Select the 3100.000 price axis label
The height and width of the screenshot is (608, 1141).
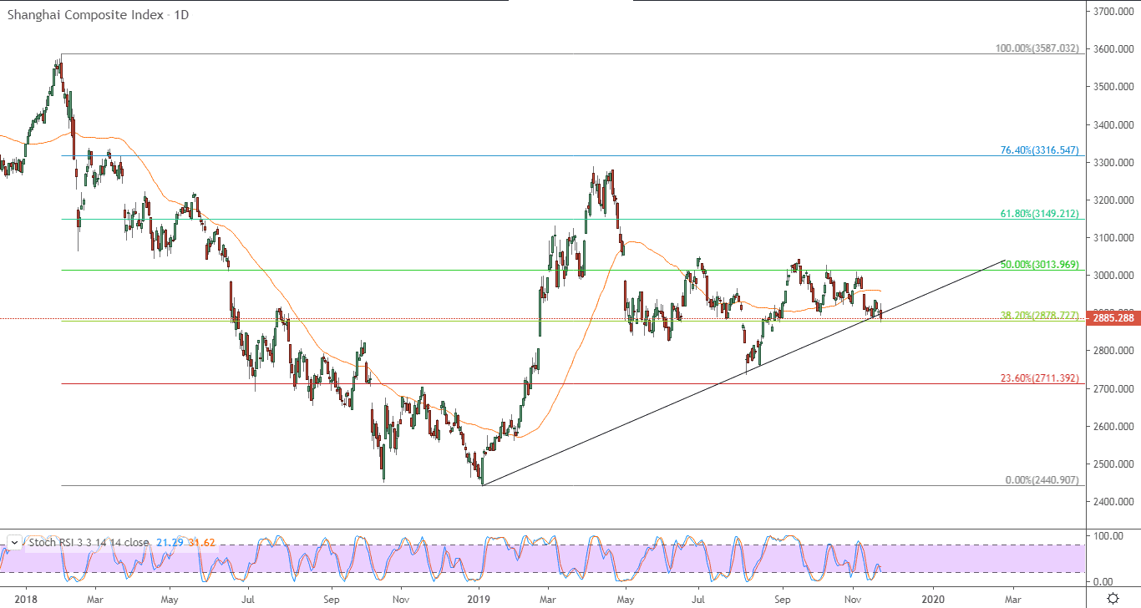pyautogui.click(x=1113, y=238)
